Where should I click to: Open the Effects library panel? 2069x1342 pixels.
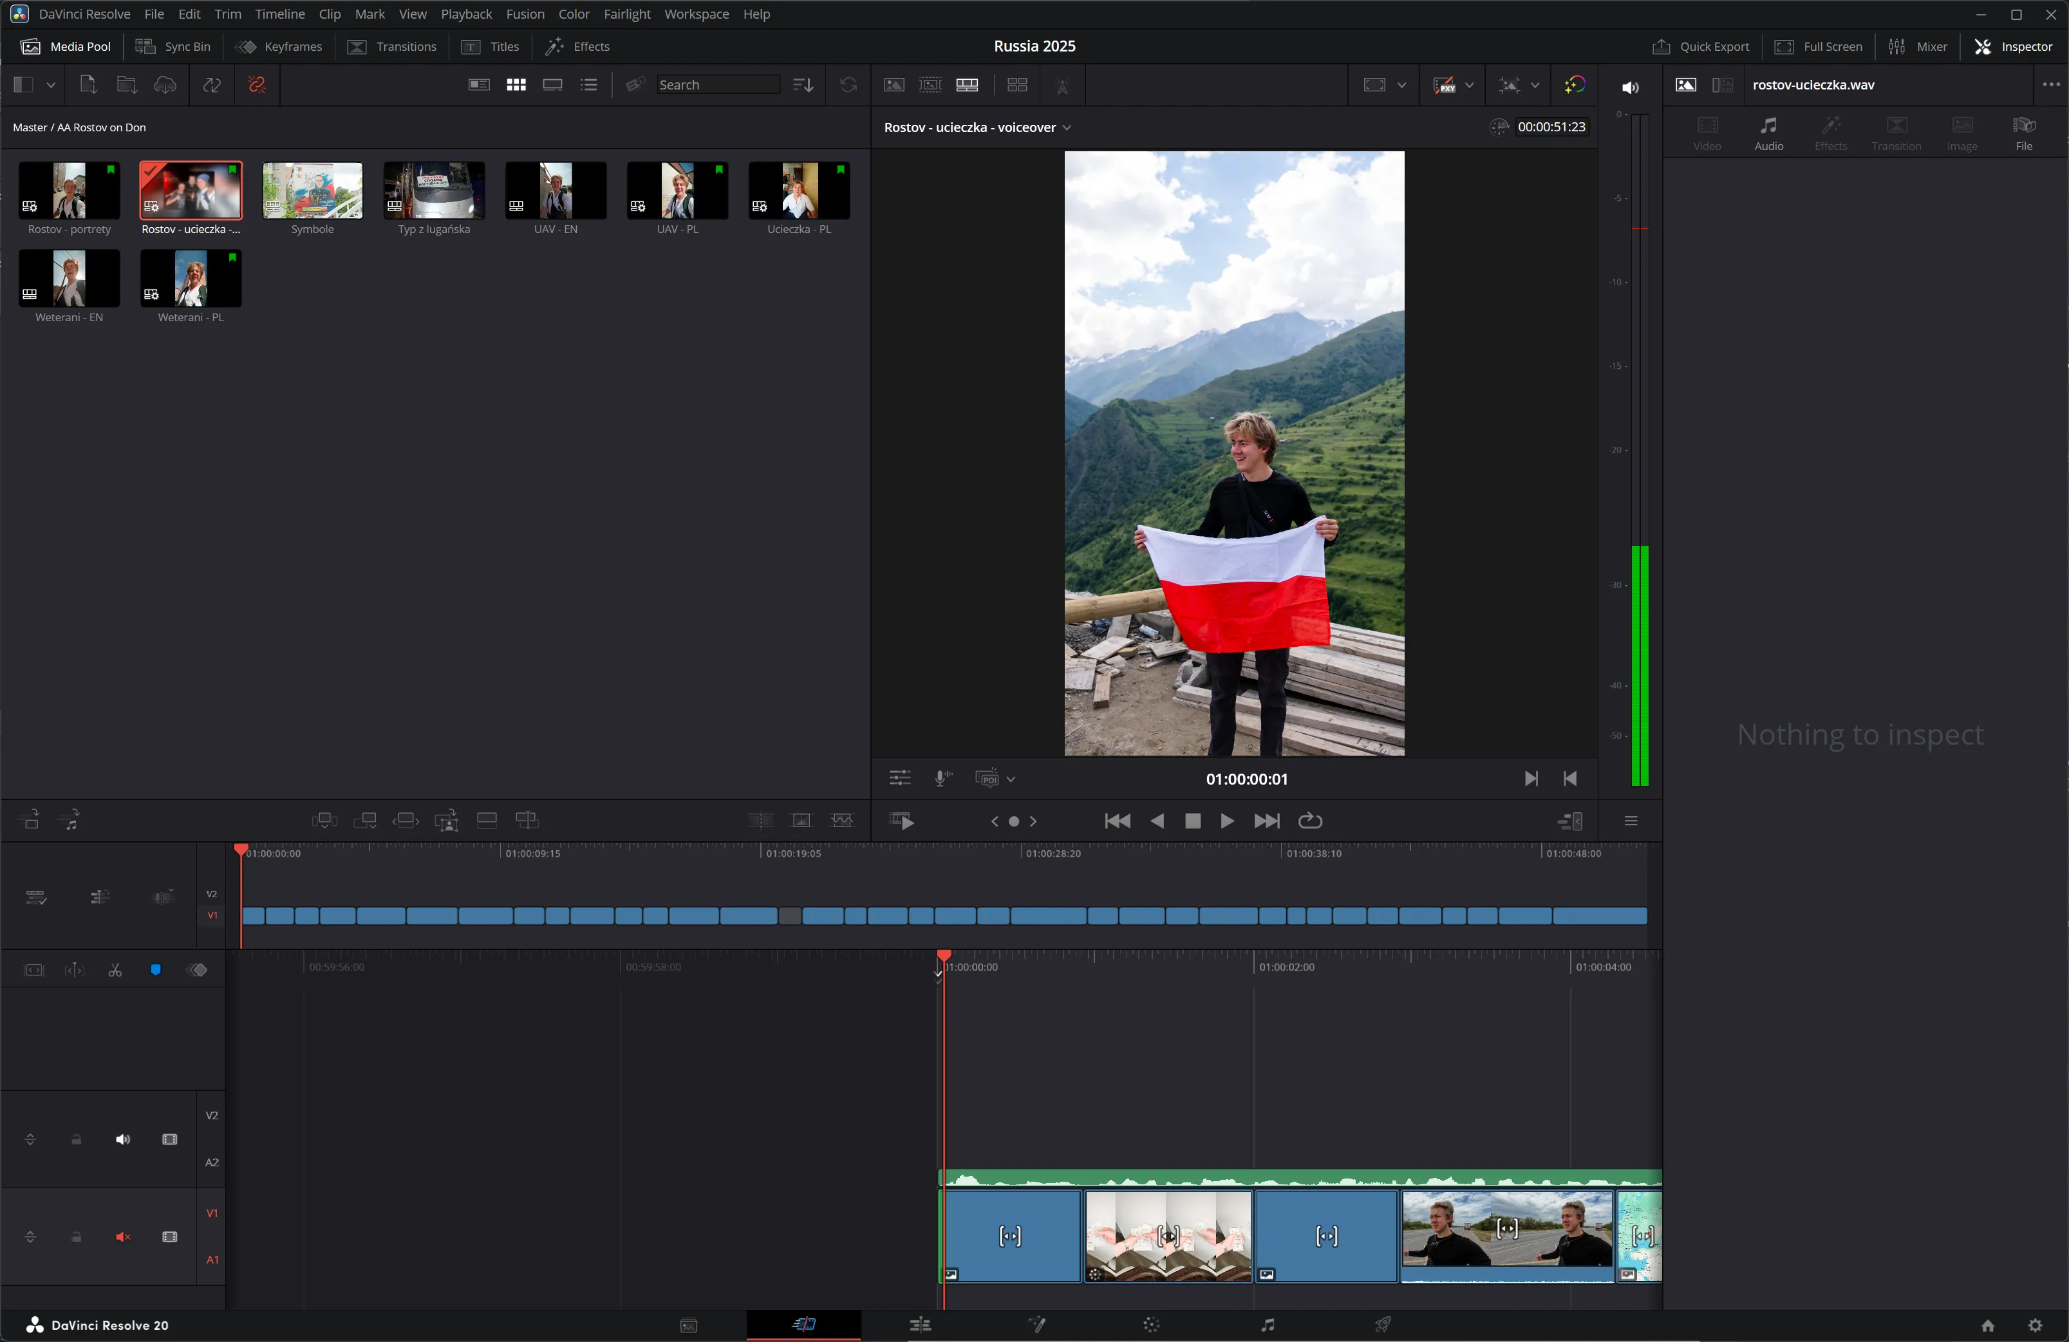point(577,46)
